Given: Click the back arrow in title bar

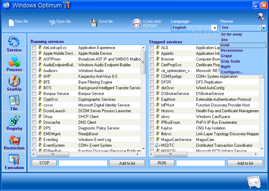Looking at the screenshot, I should pyautogui.click(x=6, y=5).
